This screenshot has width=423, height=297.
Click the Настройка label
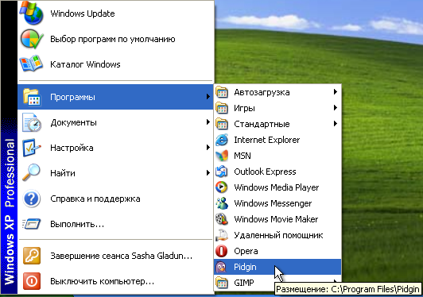click(72, 148)
